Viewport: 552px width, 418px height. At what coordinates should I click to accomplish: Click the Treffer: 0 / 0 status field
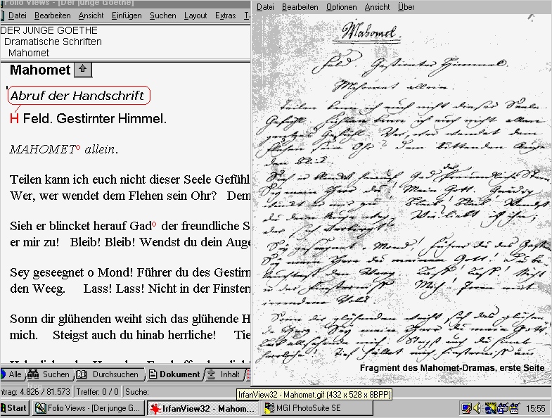97,391
